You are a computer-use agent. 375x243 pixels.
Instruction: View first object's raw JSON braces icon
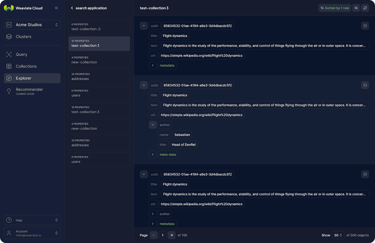(365, 26)
